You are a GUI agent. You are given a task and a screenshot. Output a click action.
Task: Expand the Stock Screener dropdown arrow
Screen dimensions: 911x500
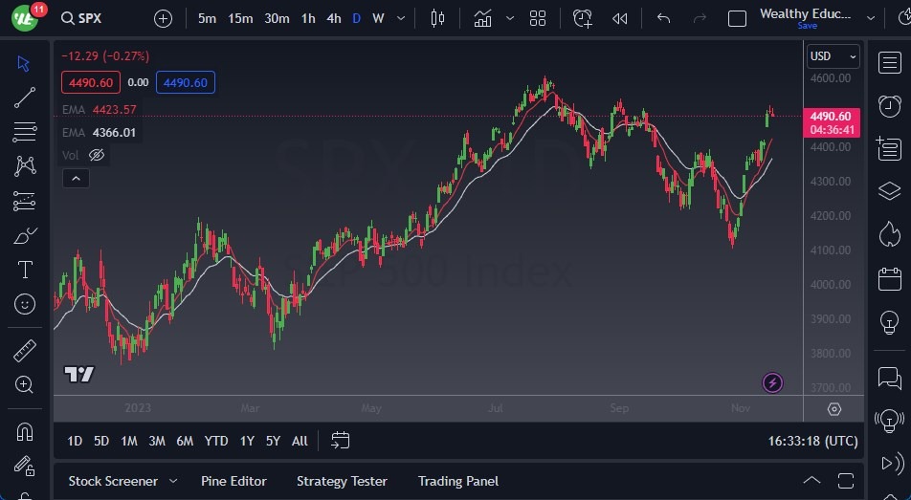point(173,481)
